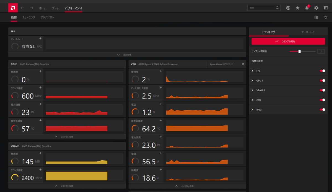Go back with the left arrow

click(x=22, y=8)
